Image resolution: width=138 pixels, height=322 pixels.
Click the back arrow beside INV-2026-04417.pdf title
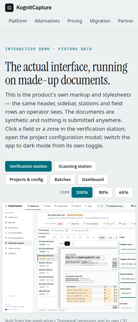point(43,216)
